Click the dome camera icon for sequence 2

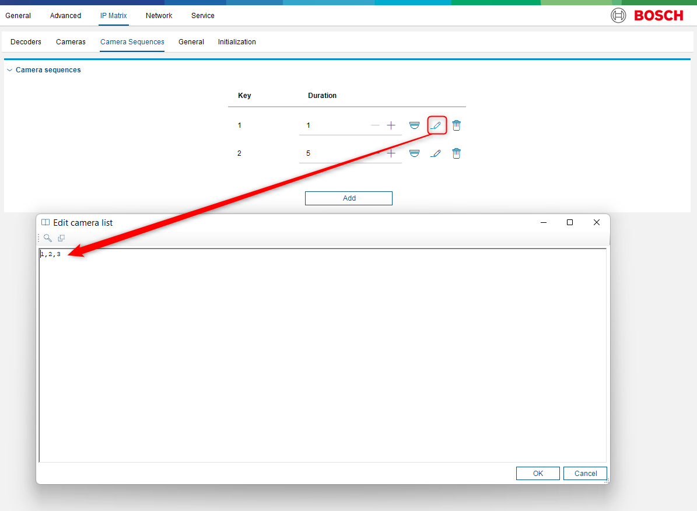tap(414, 153)
